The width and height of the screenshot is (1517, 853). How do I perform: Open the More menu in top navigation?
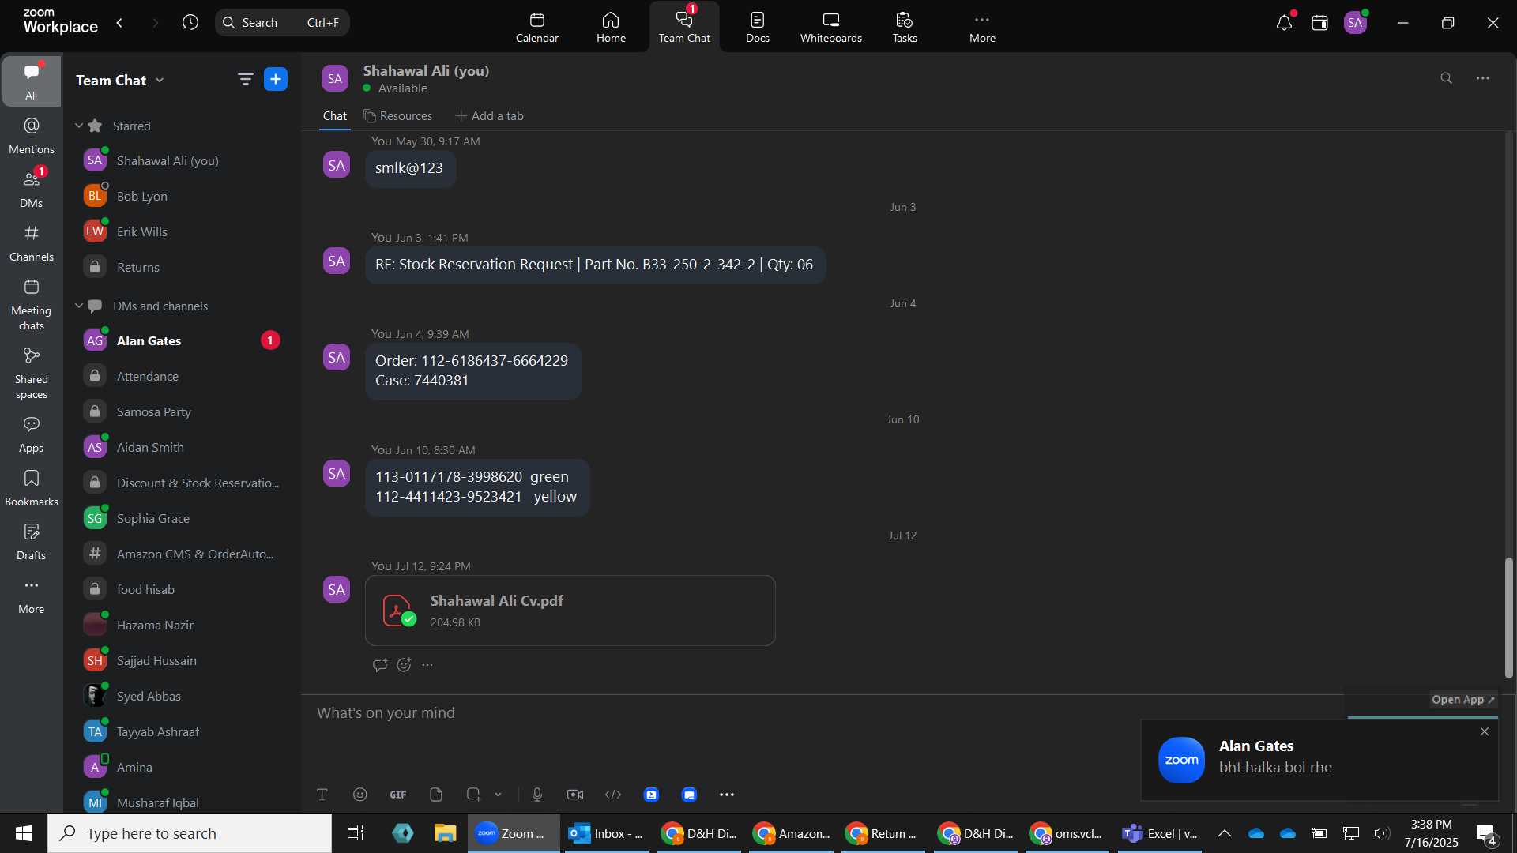(982, 28)
